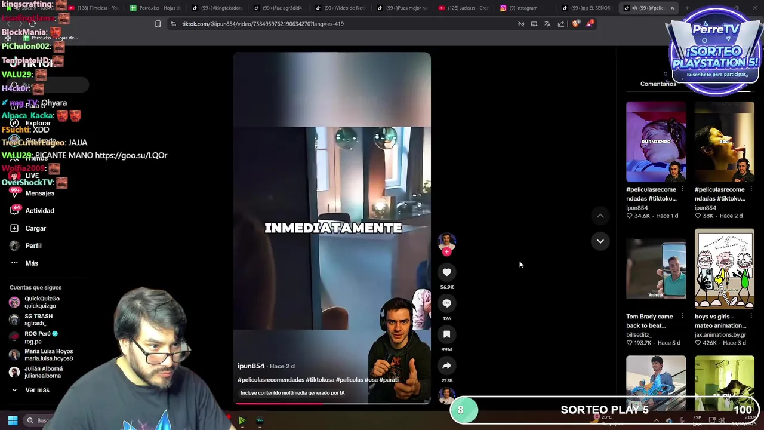Screen dimensions: 764x430
Task: Switch to the Perre.xlsx browser tab
Action: [155, 8]
